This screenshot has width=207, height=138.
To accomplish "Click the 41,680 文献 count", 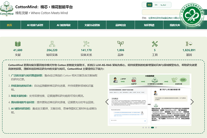I will point(18,50).
